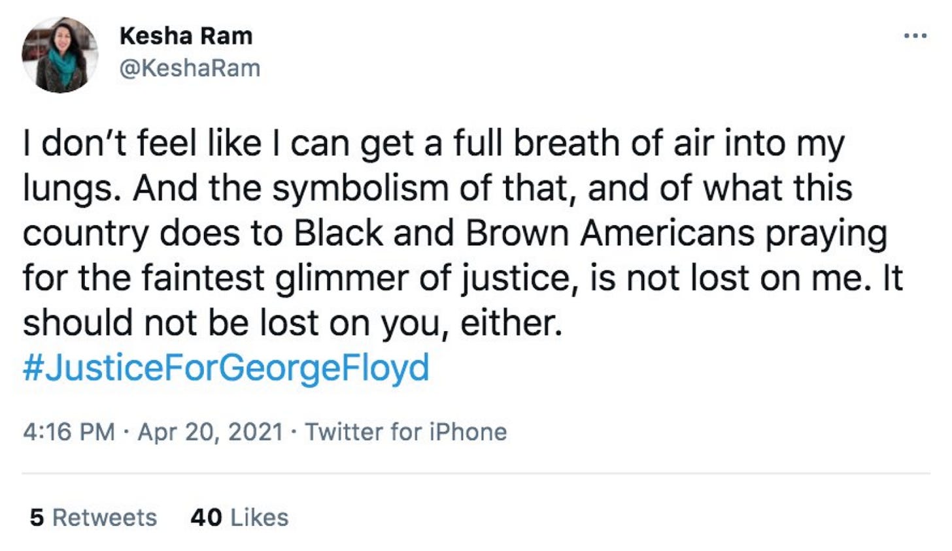The image size is (952, 551).
Task: Open Kesha Ram's profile picture
Action: [59, 55]
